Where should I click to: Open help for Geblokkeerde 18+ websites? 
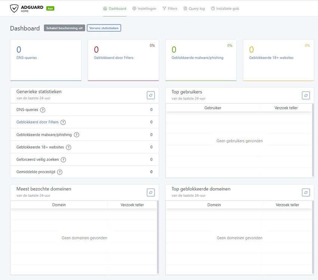(x=68, y=147)
